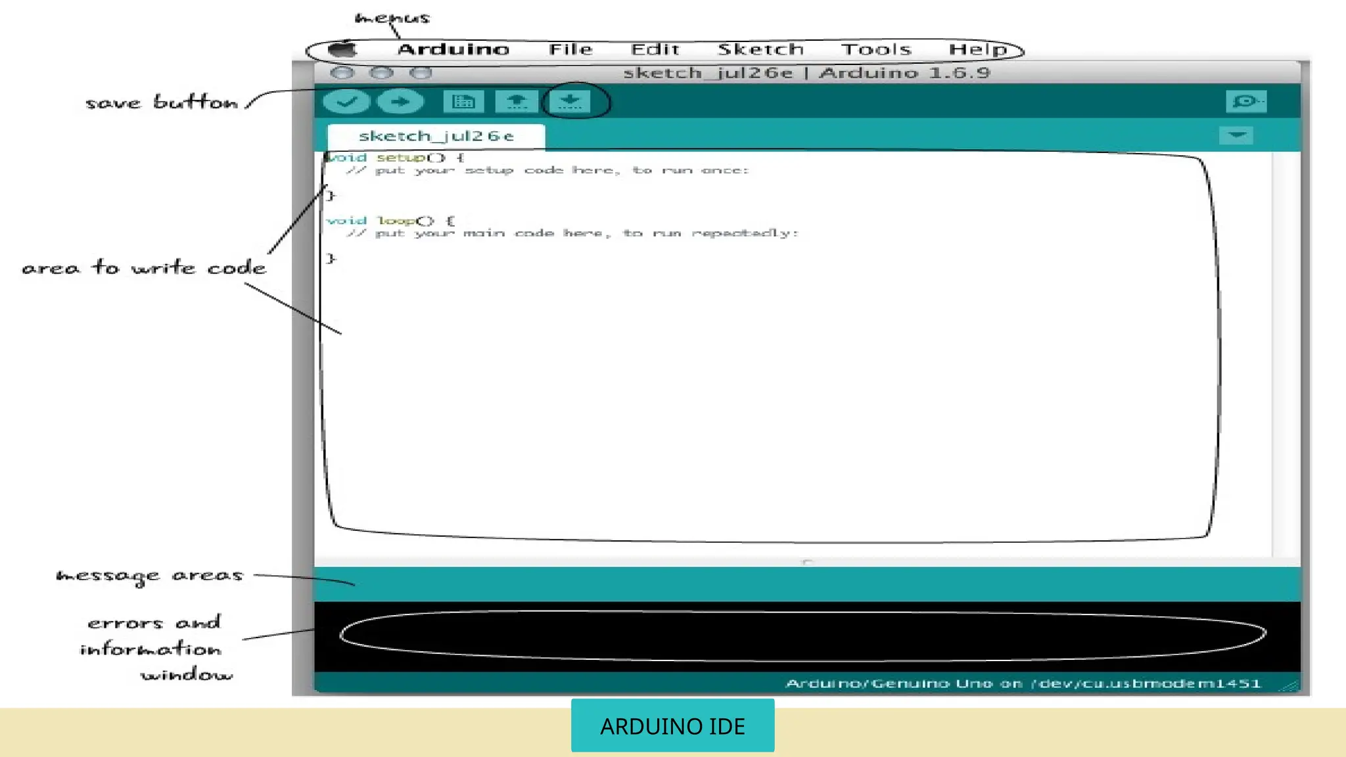
Task: Open the Sketch menu
Action: [x=760, y=49]
